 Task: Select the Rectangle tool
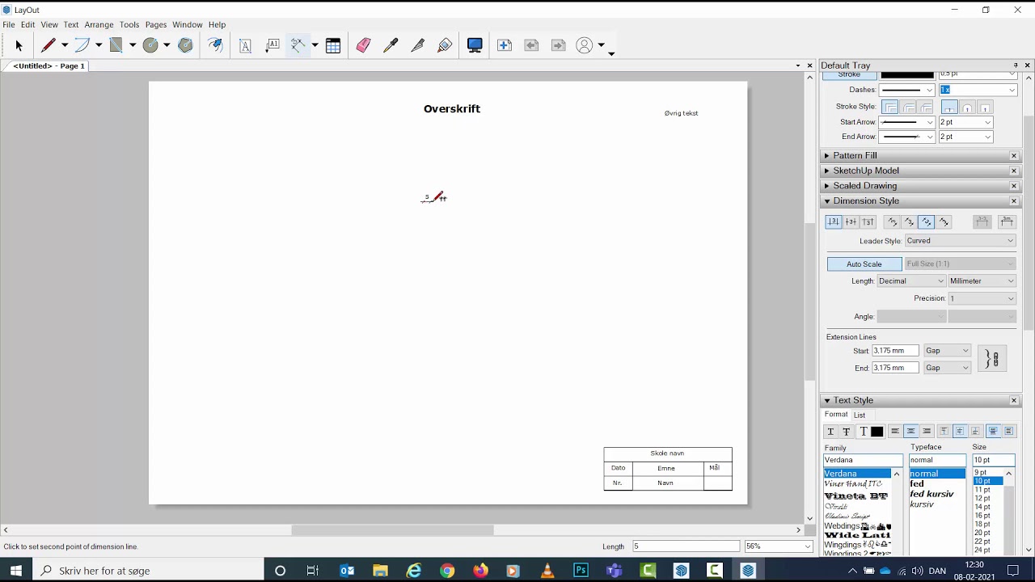pyautogui.click(x=116, y=46)
